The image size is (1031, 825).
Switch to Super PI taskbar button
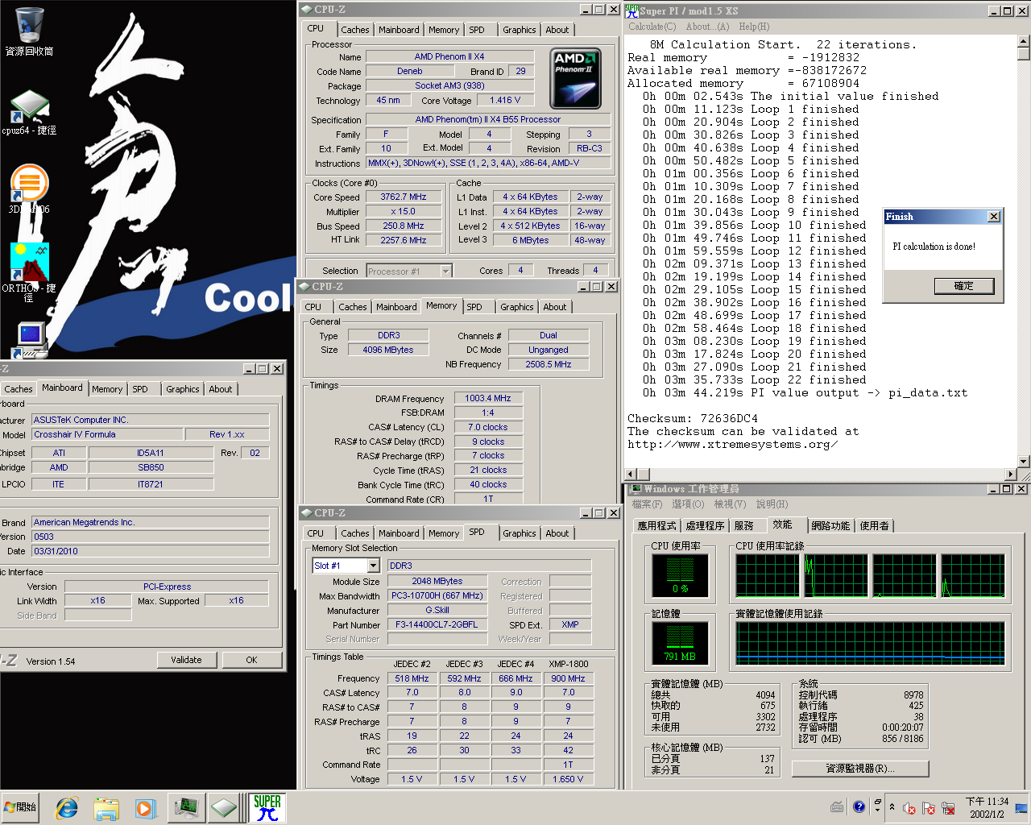[267, 807]
